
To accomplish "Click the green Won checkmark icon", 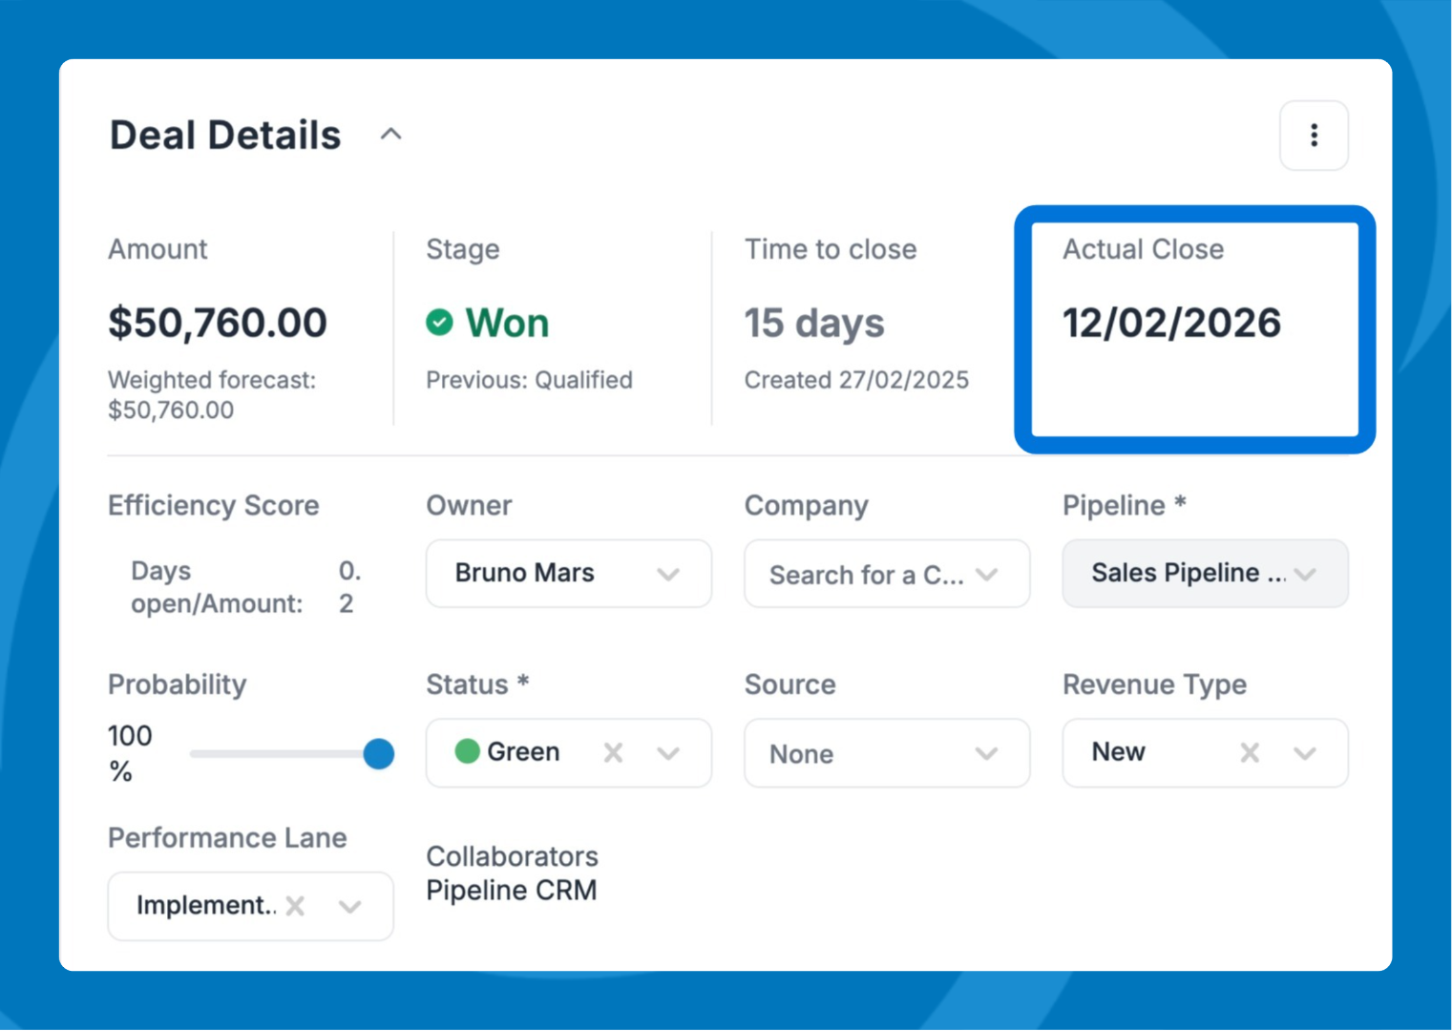I will click(x=439, y=323).
